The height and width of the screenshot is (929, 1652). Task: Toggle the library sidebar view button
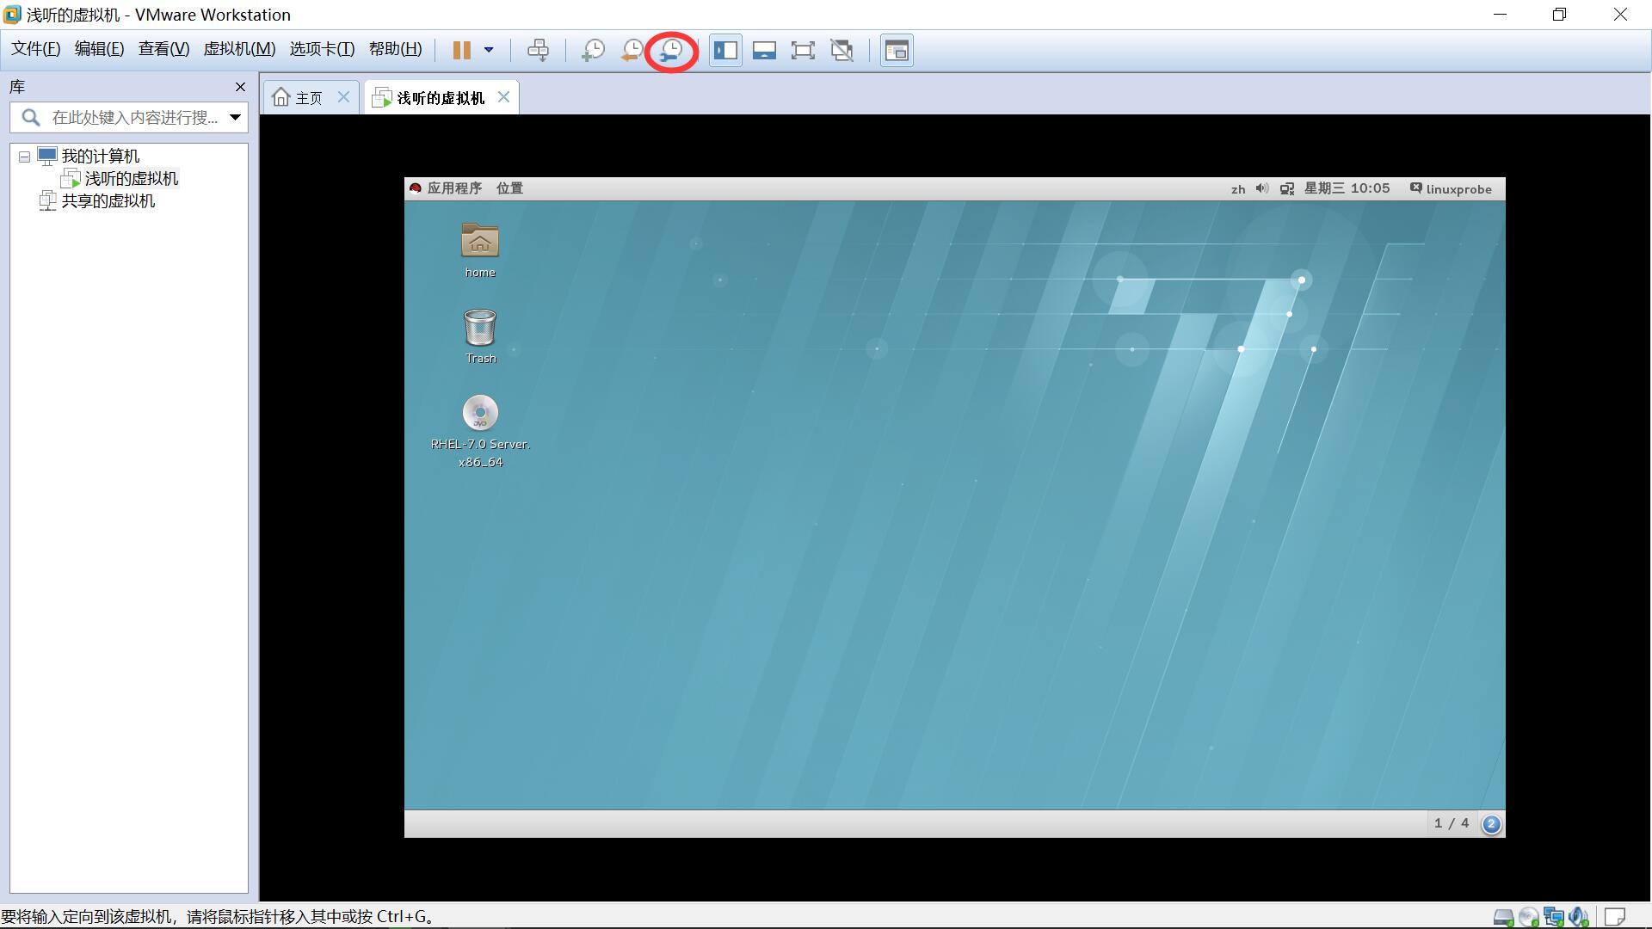725,50
